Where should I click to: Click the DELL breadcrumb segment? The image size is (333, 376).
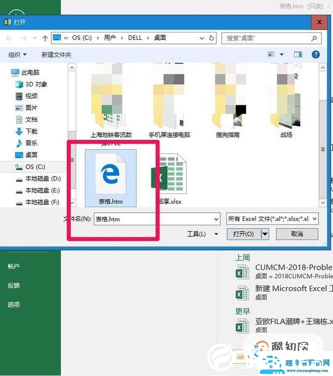[x=135, y=38]
